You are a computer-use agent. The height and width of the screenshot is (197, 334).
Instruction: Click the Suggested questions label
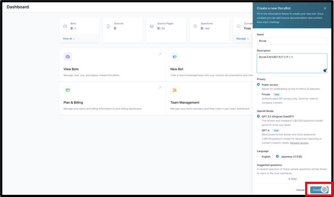pyautogui.click(x=269, y=165)
